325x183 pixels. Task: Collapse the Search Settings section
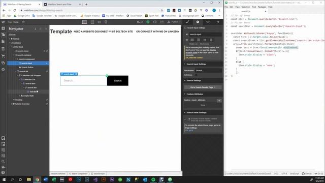tap(184, 80)
